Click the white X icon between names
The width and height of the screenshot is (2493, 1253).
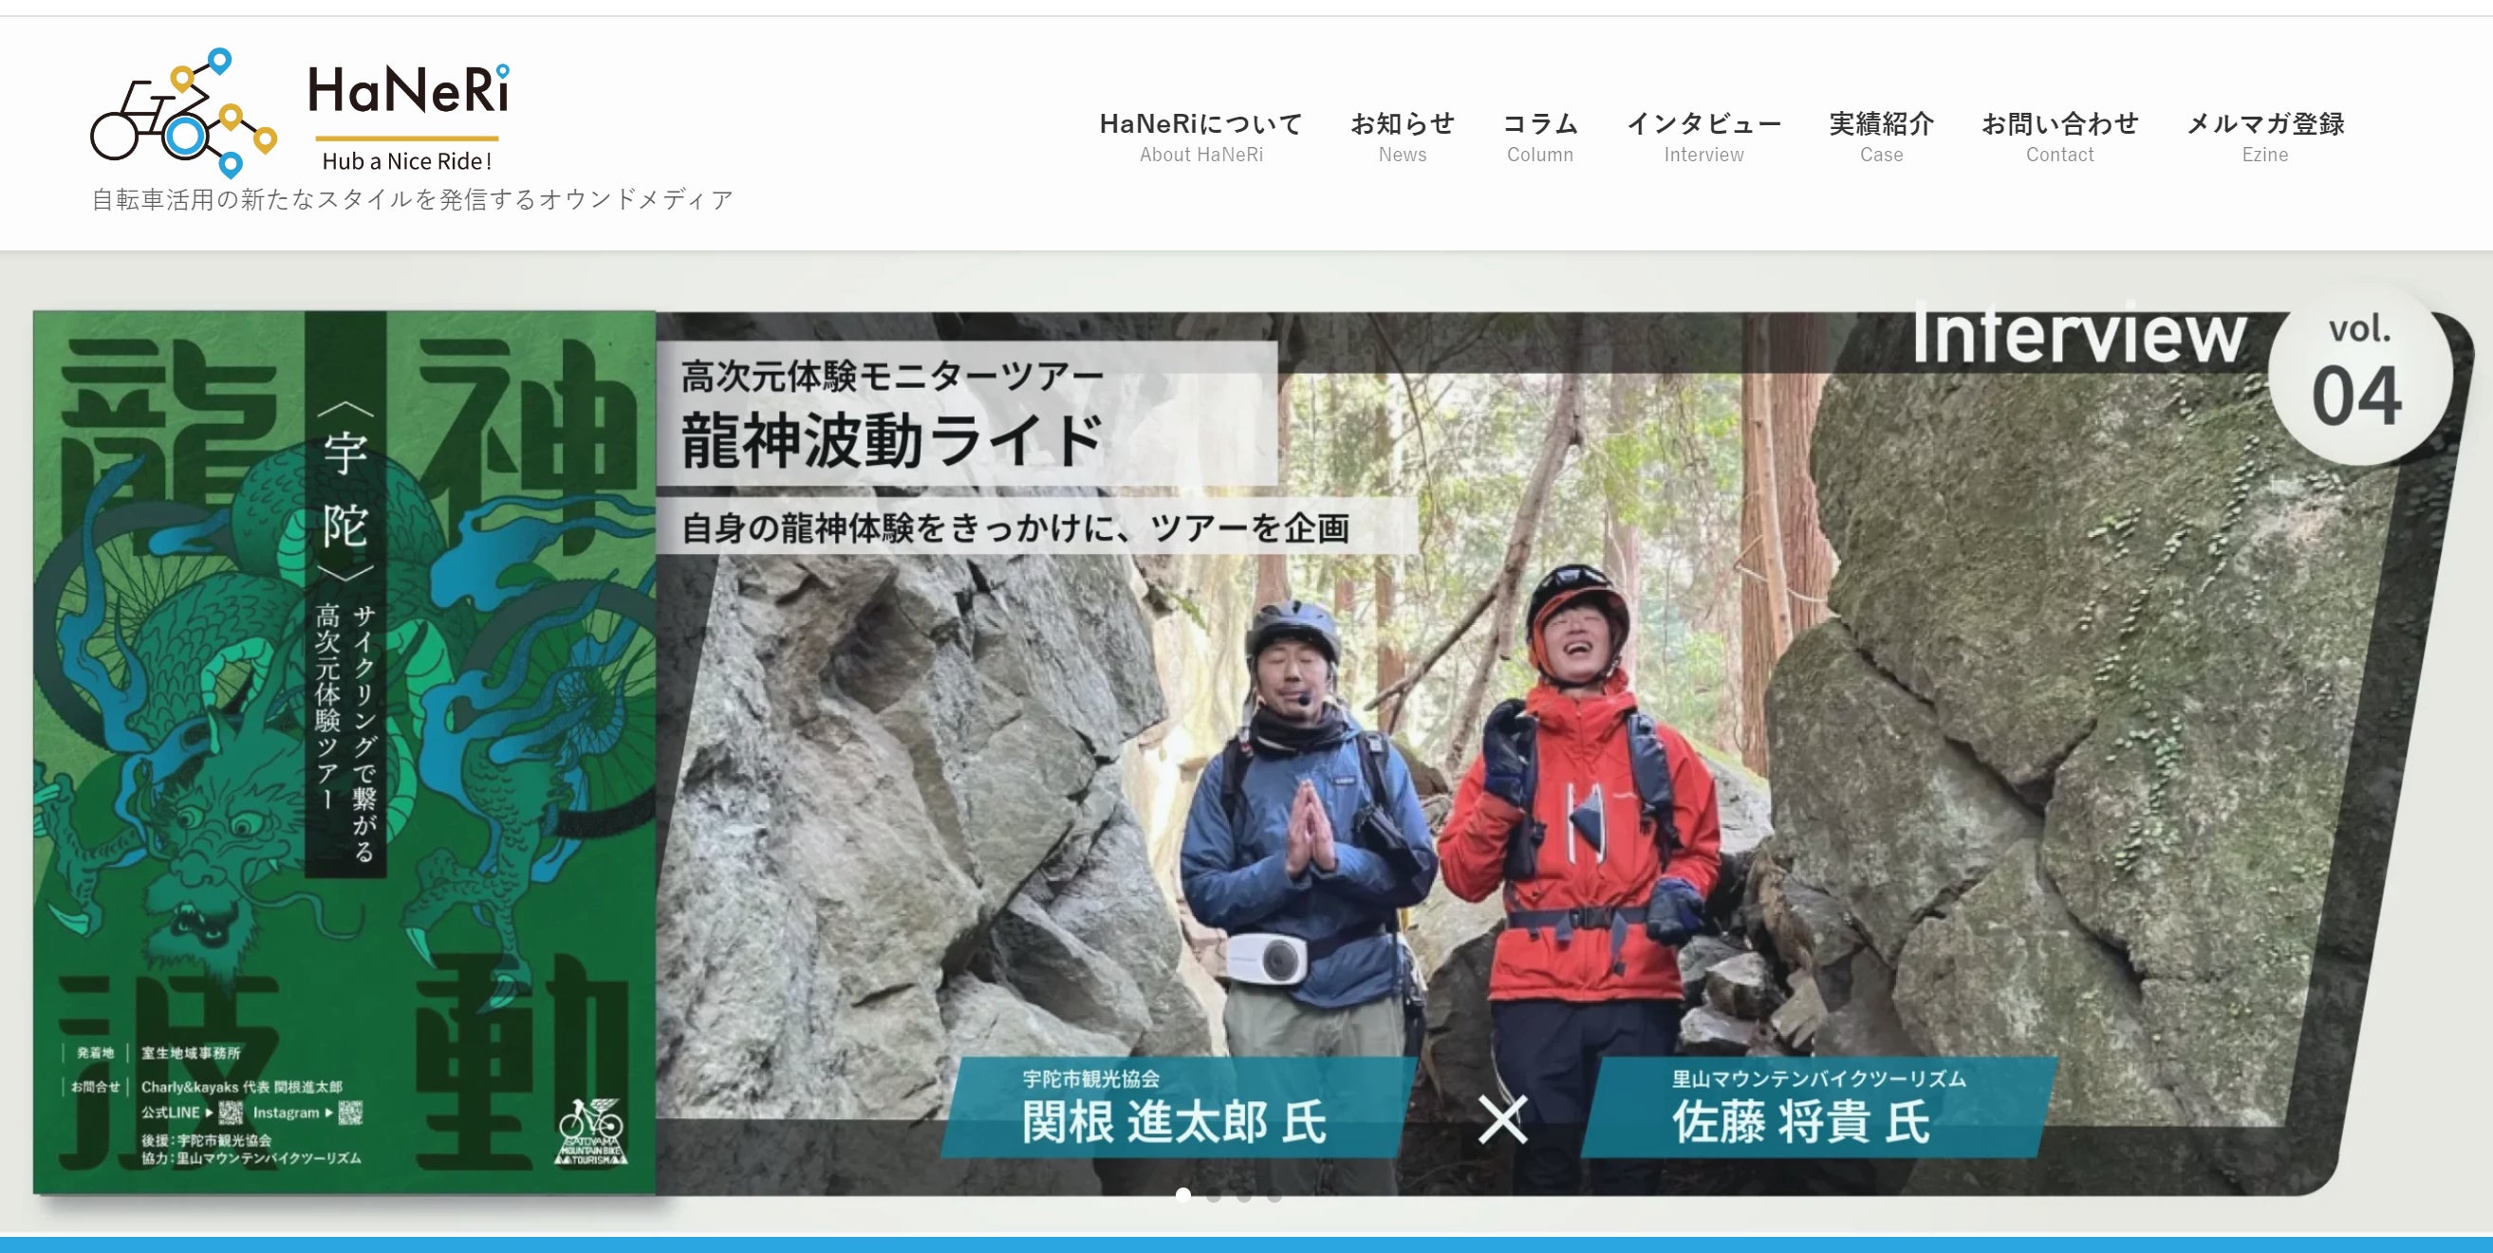coord(1502,1119)
